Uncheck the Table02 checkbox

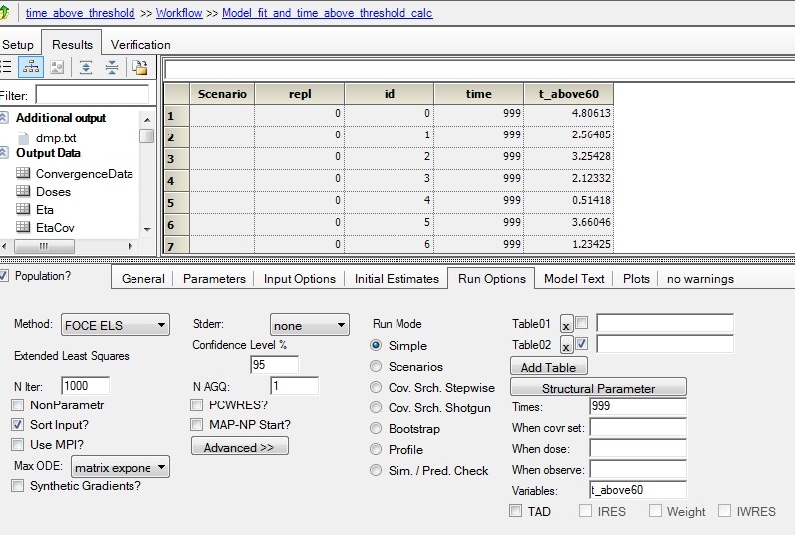[x=582, y=344]
